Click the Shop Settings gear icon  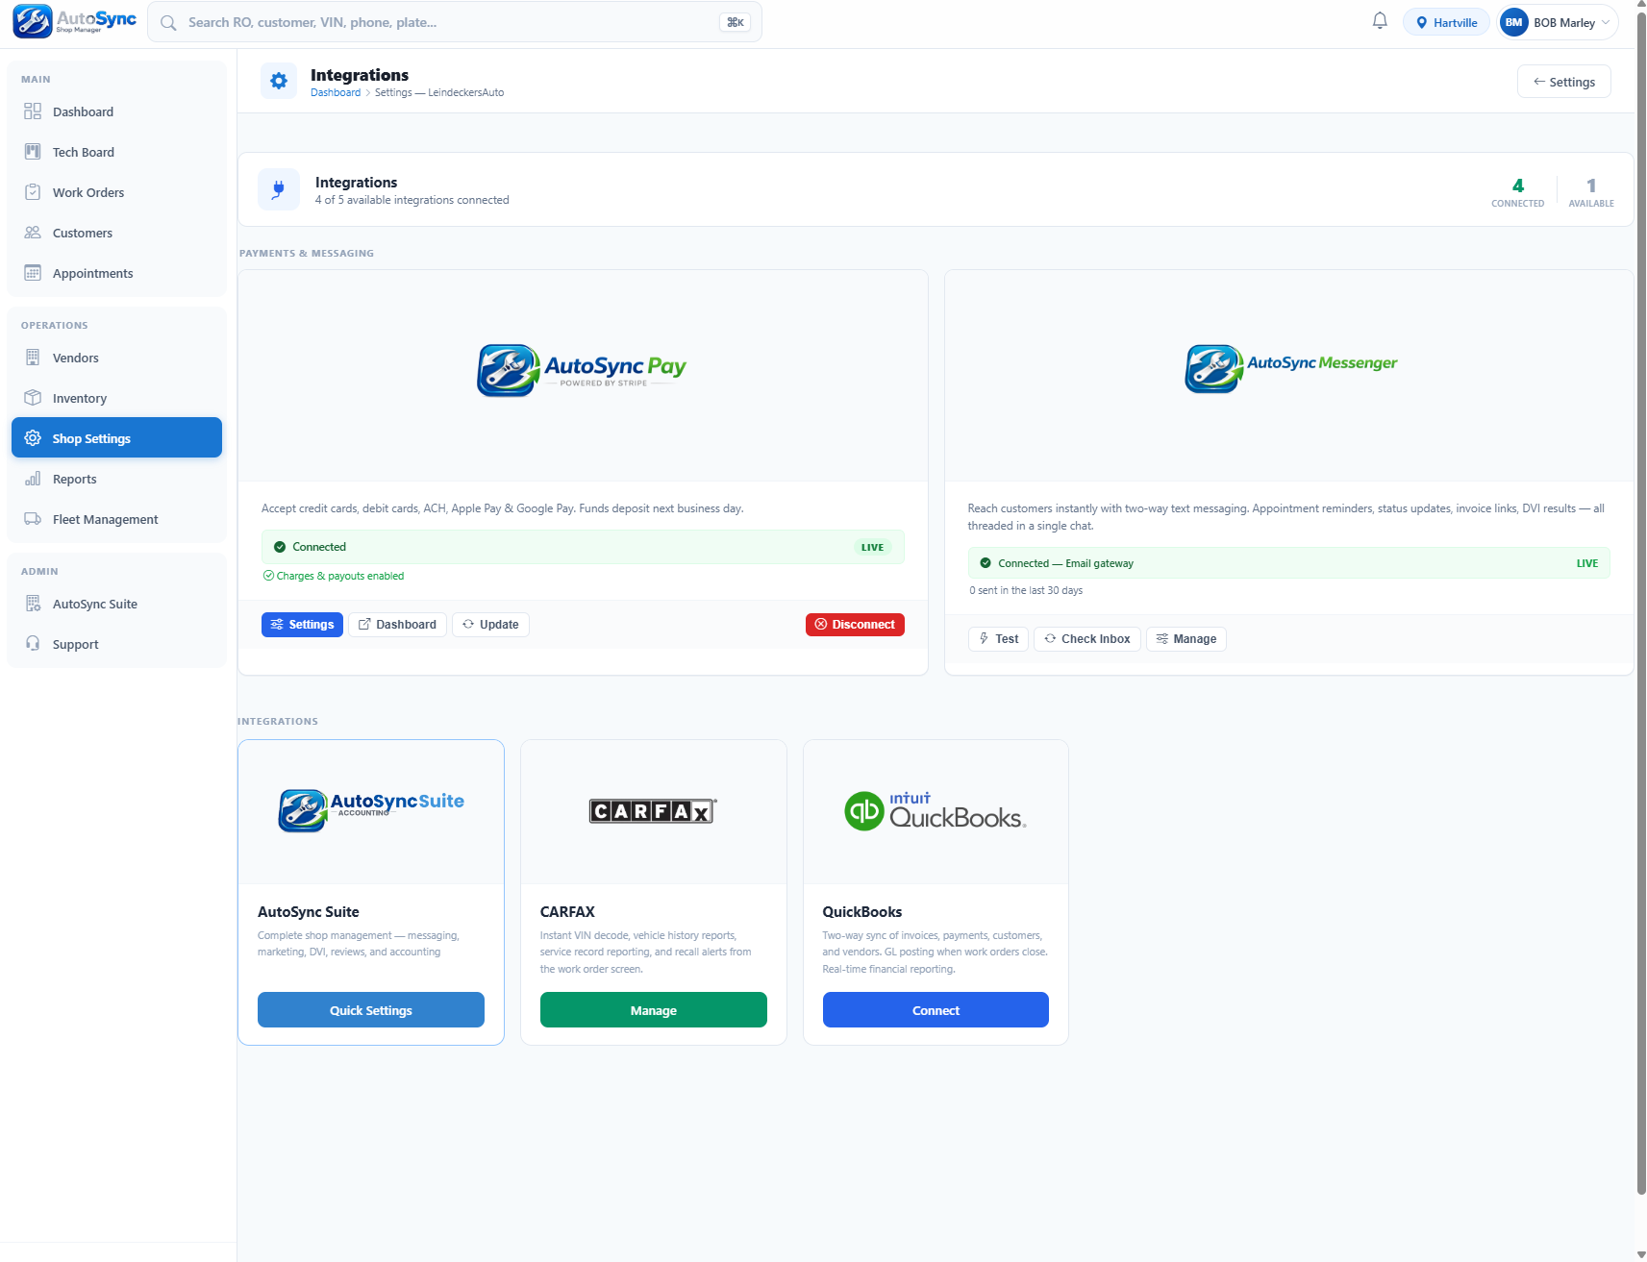coord(33,438)
